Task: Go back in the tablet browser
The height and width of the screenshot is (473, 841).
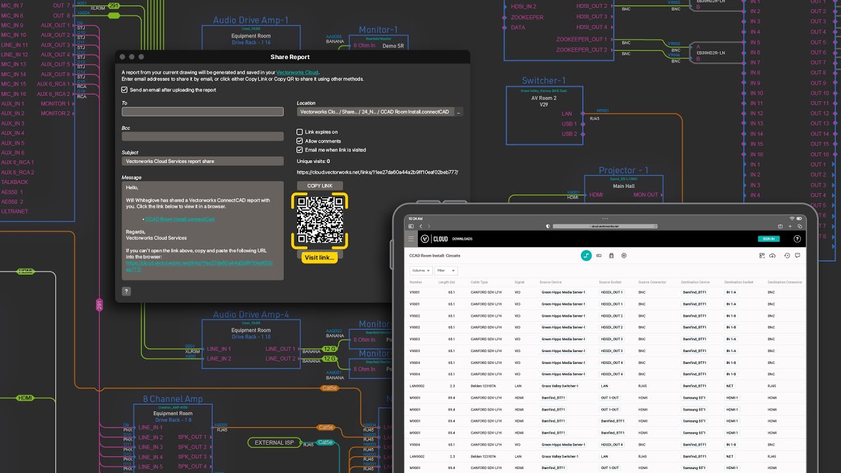Action: coord(420,226)
